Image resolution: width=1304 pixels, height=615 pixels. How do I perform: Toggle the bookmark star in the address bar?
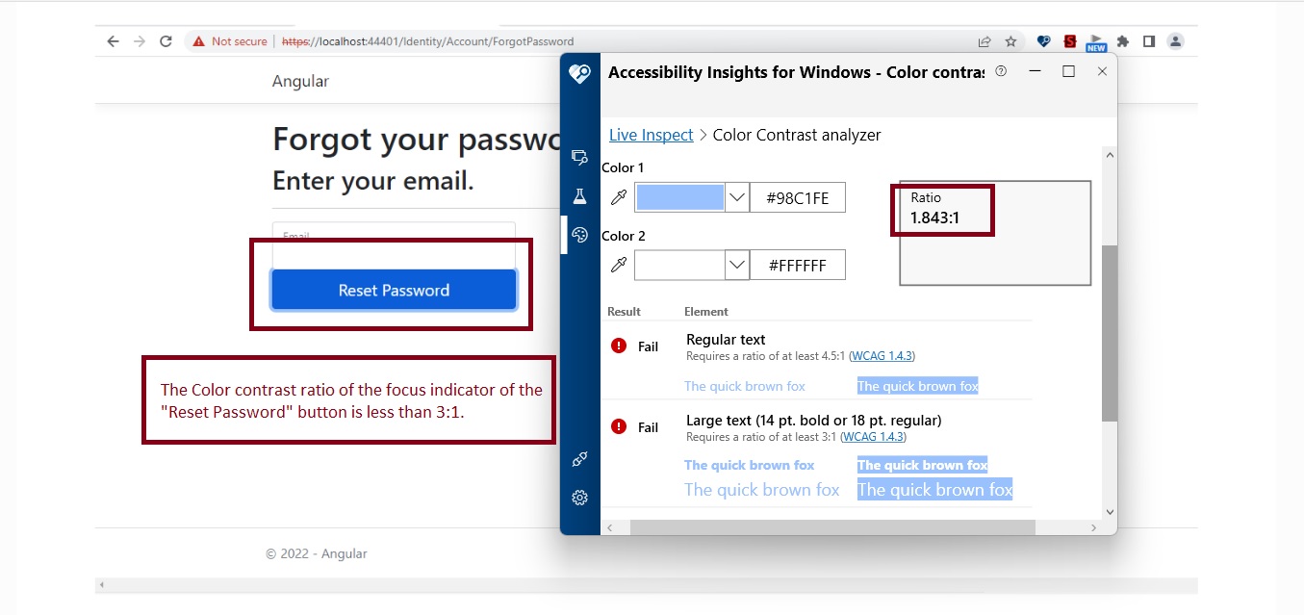1010,41
